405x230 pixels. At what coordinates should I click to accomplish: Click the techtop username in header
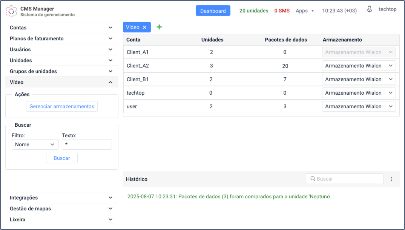[387, 9]
